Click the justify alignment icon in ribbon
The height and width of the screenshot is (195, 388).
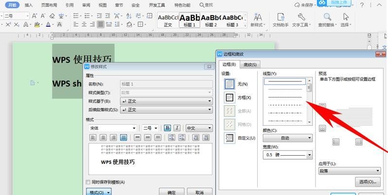pyautogui.click(x=101, y=24)
